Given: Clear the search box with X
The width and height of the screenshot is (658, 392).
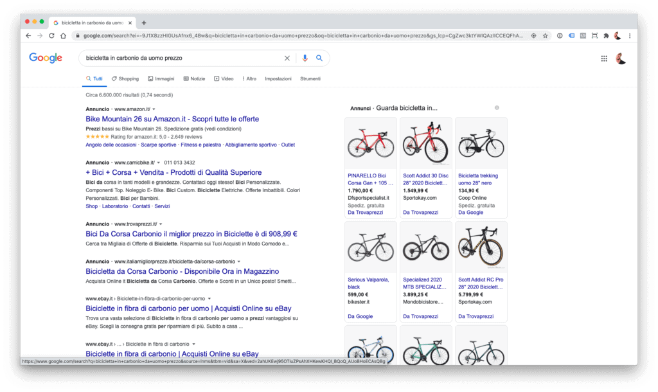Looking at the screenshot, I should point(287,58).
